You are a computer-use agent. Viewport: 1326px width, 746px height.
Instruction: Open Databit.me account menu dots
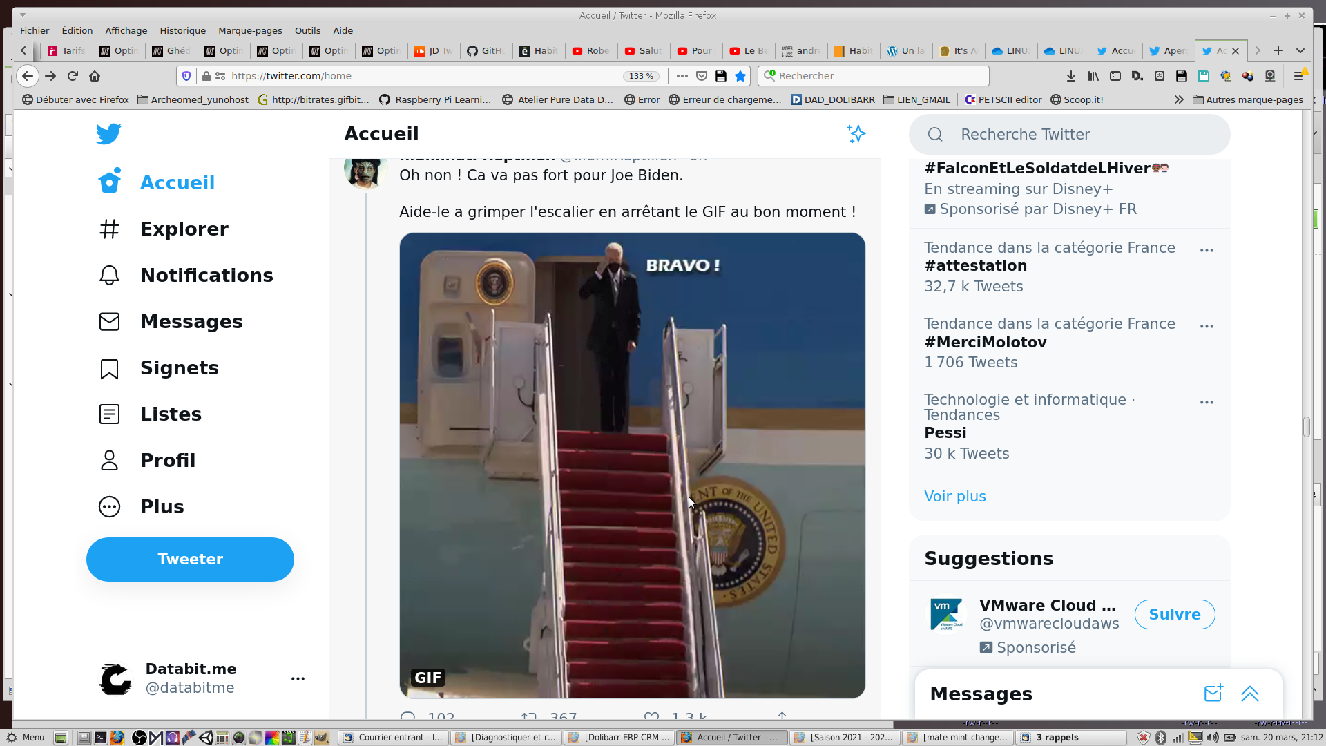(298, 678)
